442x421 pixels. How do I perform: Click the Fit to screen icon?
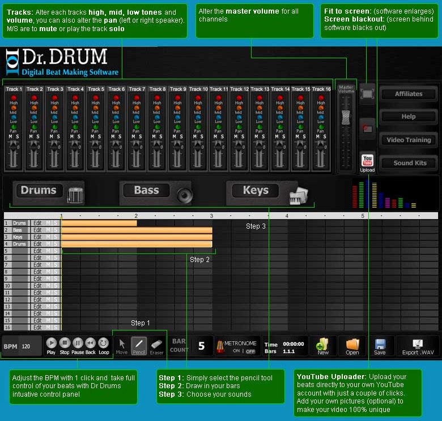click(x=367, y=94)
